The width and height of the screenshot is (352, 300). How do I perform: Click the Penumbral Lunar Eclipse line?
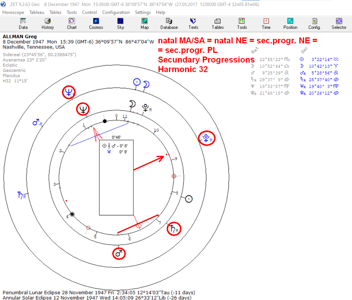(99, 292)
